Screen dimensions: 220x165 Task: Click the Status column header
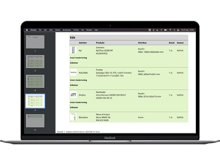[x=180, y=43]
